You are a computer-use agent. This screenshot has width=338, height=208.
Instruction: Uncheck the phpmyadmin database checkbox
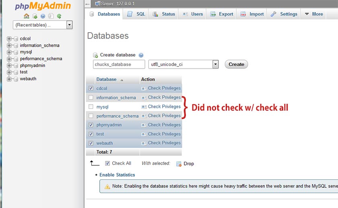coord(91,125)
